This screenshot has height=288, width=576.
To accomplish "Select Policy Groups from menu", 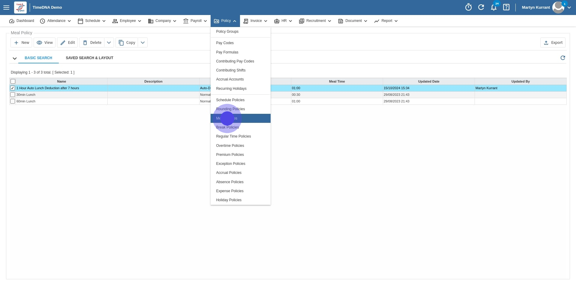I will click(x=241, y=32).
